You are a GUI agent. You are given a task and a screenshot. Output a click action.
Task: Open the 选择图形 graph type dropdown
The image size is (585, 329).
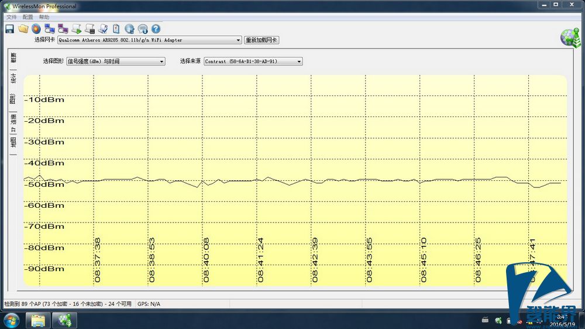116,61
